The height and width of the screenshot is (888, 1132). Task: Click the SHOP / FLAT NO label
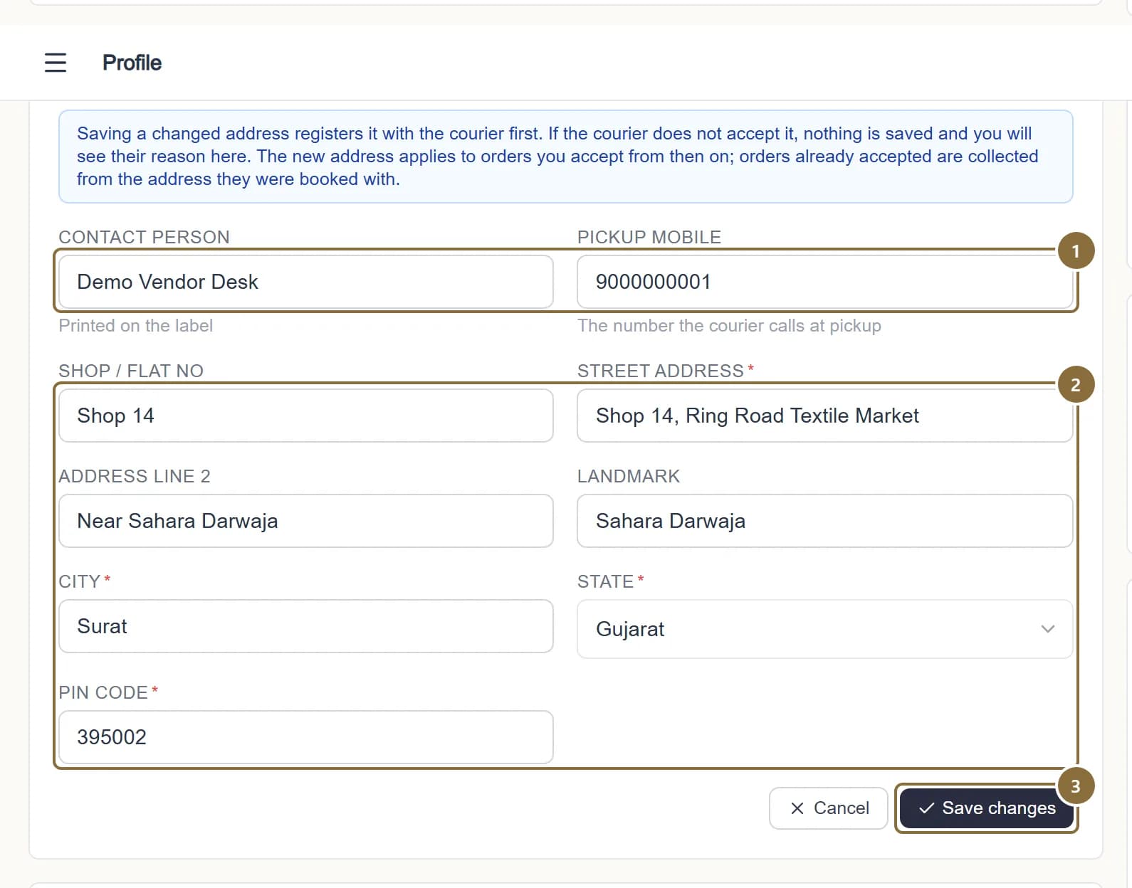click(131, 371)
